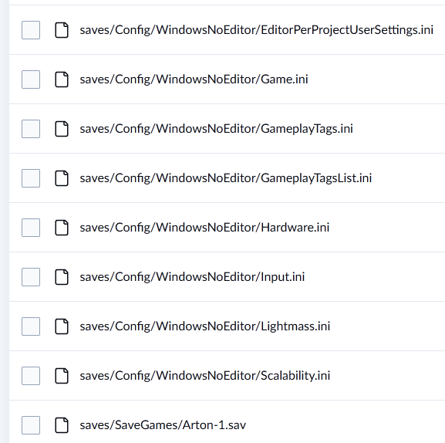Mark the Hardware.ini checkbox
Viewport: 445px width, 443px height.
click(31, 228)
